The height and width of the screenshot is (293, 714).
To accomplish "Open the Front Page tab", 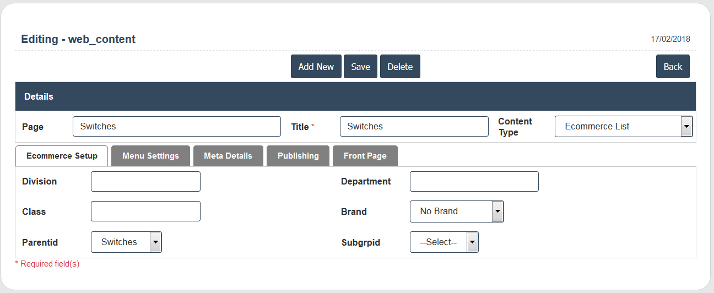I will click(x=365, y=156).
